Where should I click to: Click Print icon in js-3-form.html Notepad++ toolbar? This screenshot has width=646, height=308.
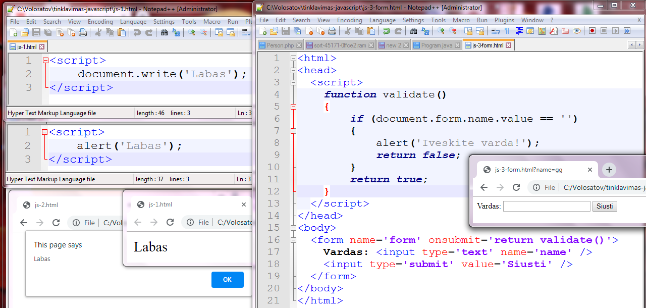[332, 31]
